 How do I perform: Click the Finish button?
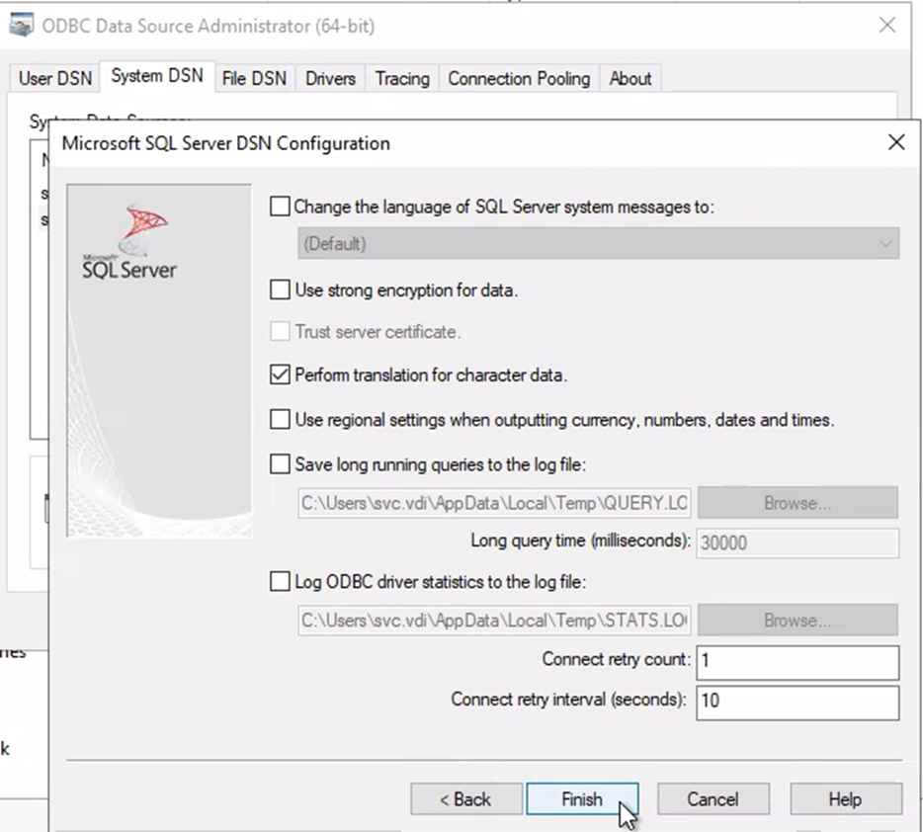(582, 799)
